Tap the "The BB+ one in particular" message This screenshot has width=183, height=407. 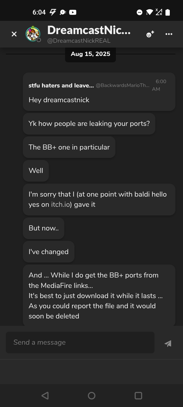coord(69,147)
